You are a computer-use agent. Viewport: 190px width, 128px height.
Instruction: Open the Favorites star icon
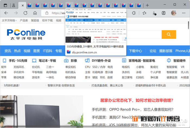point(144,13)
